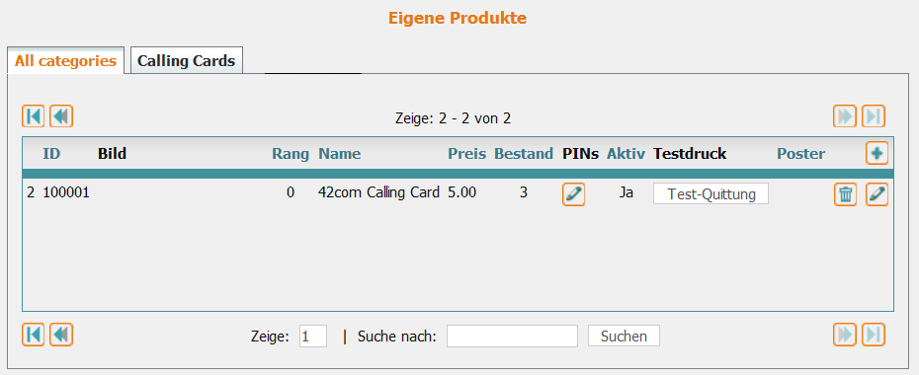Jump to last page via bottom-right icon
The image size is (919, 375).
point(874,335)
